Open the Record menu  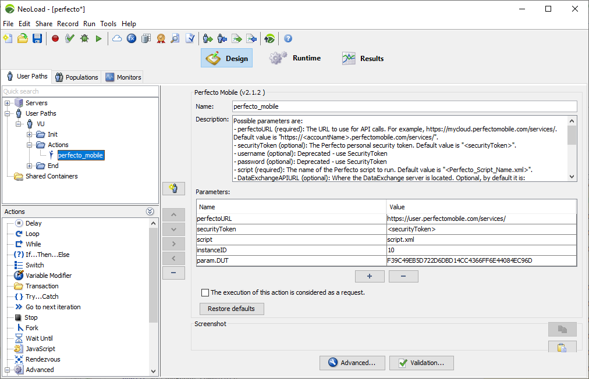(x=68, y=24)
